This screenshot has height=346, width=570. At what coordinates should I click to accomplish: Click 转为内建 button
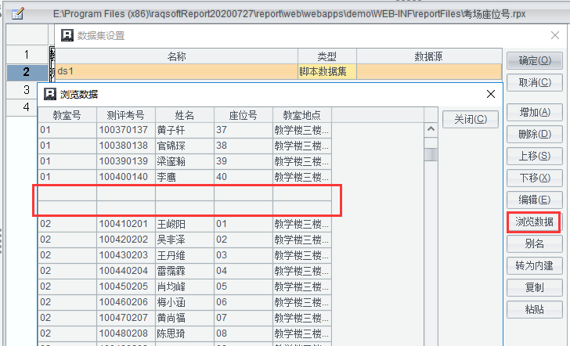(534, 265)
